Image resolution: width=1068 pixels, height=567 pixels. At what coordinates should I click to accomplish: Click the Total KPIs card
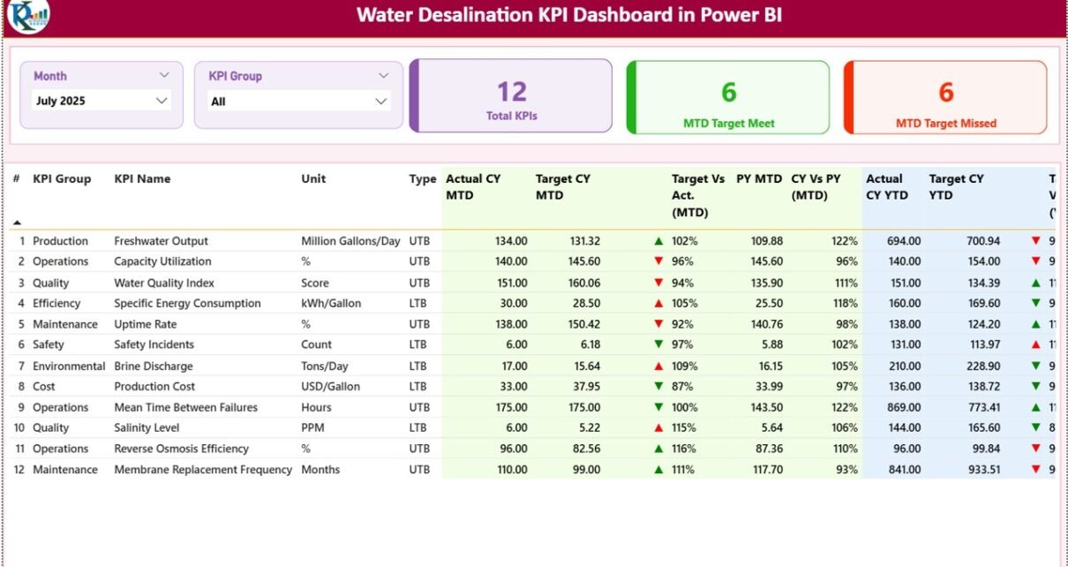pyautogui.click(x=511, y=97)
